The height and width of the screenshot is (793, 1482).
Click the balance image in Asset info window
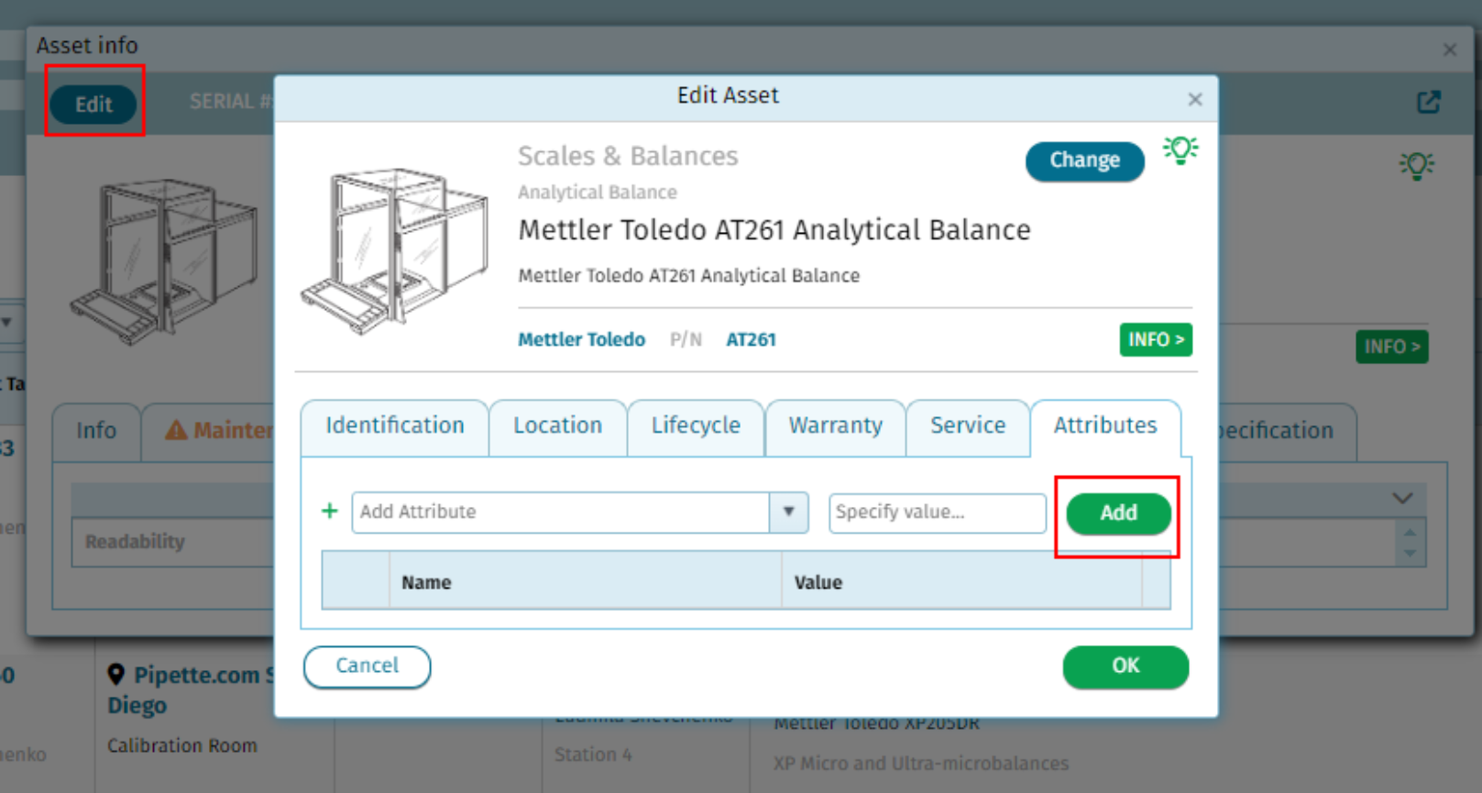165,261
